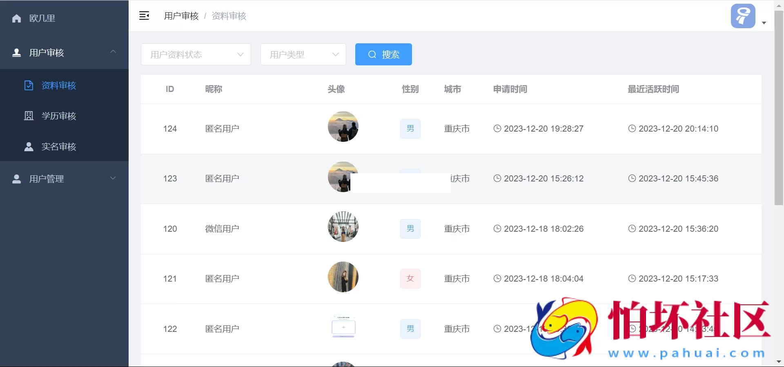Open the user avatar menu
The image size is (784, 367).
click(743, 16)
